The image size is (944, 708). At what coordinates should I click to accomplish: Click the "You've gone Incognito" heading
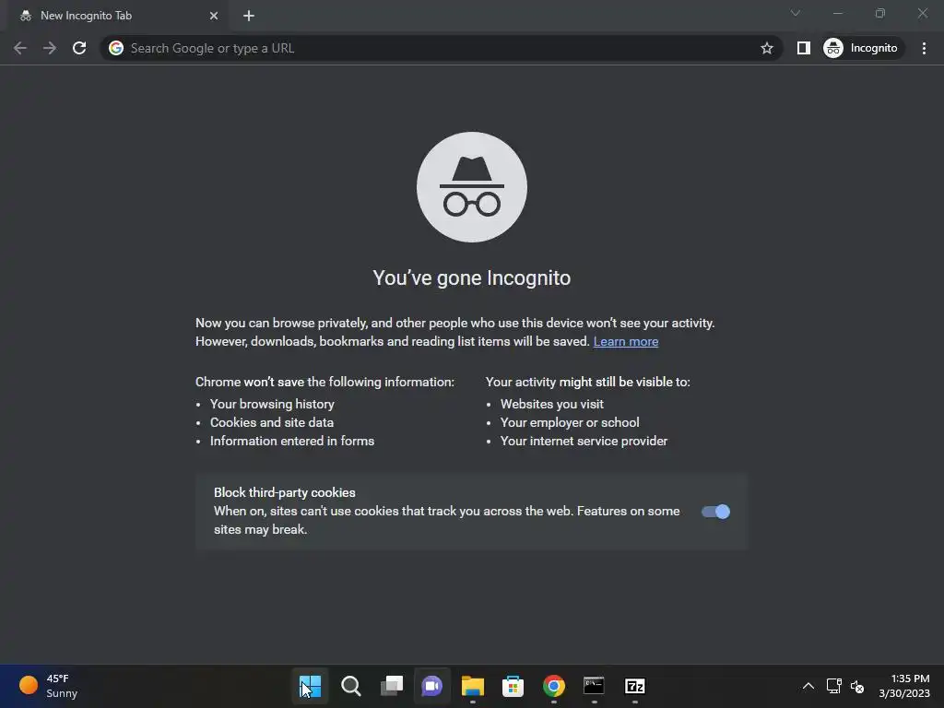472,278
